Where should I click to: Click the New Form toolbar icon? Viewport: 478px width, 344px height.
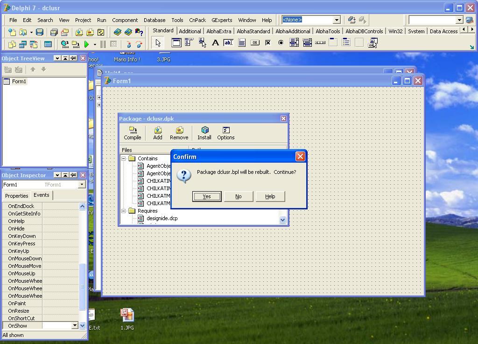(48, 44)
